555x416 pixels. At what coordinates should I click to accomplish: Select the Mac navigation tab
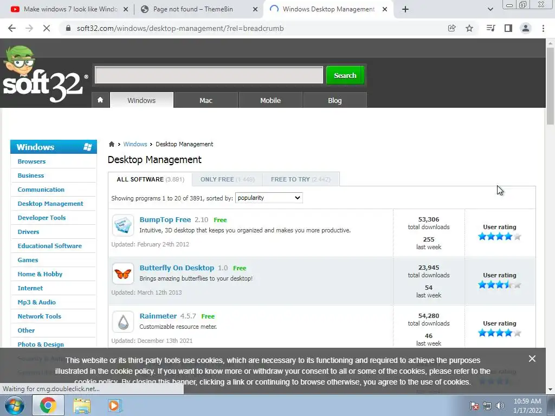pos(205,100)
